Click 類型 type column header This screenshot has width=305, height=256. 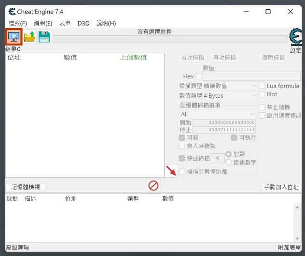pos(143,198)
